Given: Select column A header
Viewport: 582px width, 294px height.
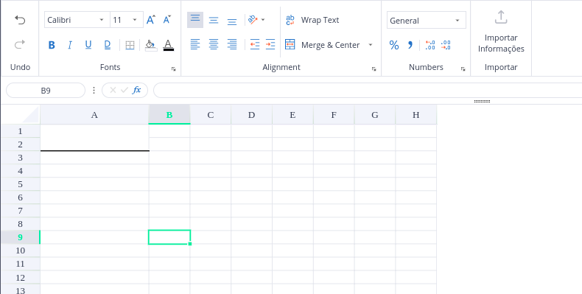Looking at the screenshot, I should (94, 115).
